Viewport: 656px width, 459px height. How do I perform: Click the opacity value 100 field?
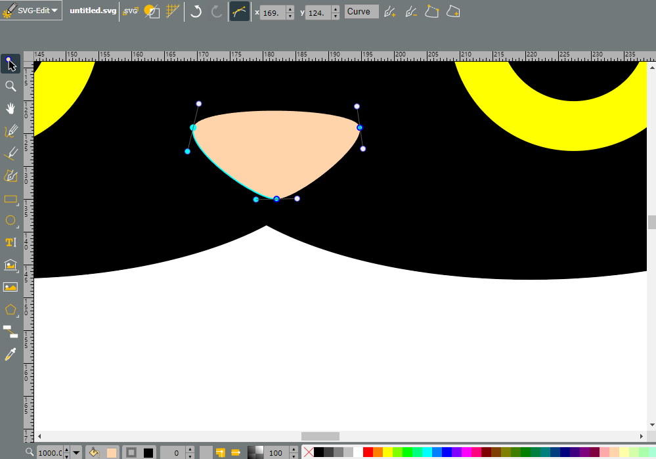pos(276,452)
